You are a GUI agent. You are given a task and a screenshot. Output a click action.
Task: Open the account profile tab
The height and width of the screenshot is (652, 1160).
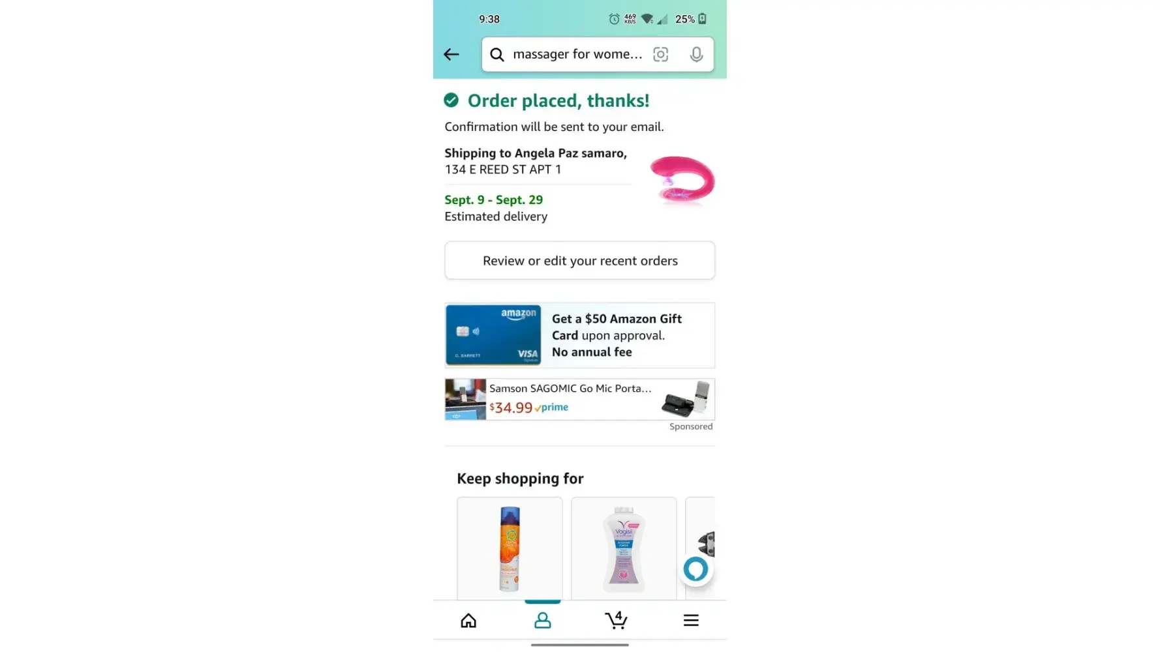[x=542, y=620]
